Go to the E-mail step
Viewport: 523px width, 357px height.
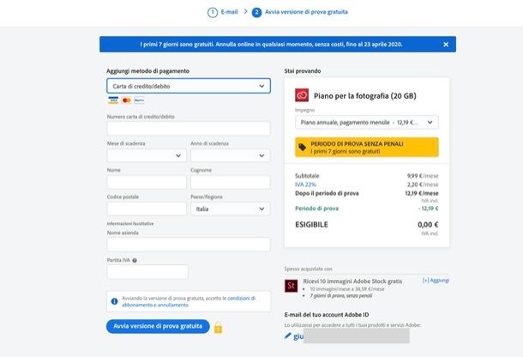[x=230, y=12]
